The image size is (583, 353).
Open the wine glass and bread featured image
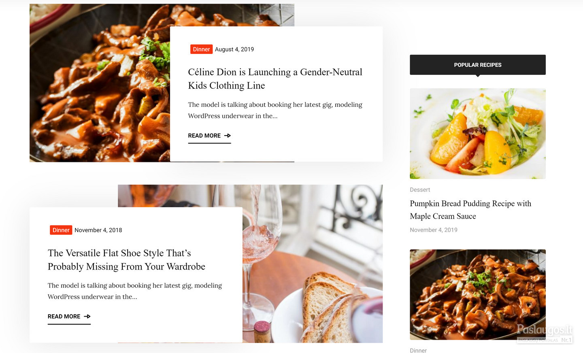click(313, 264)
